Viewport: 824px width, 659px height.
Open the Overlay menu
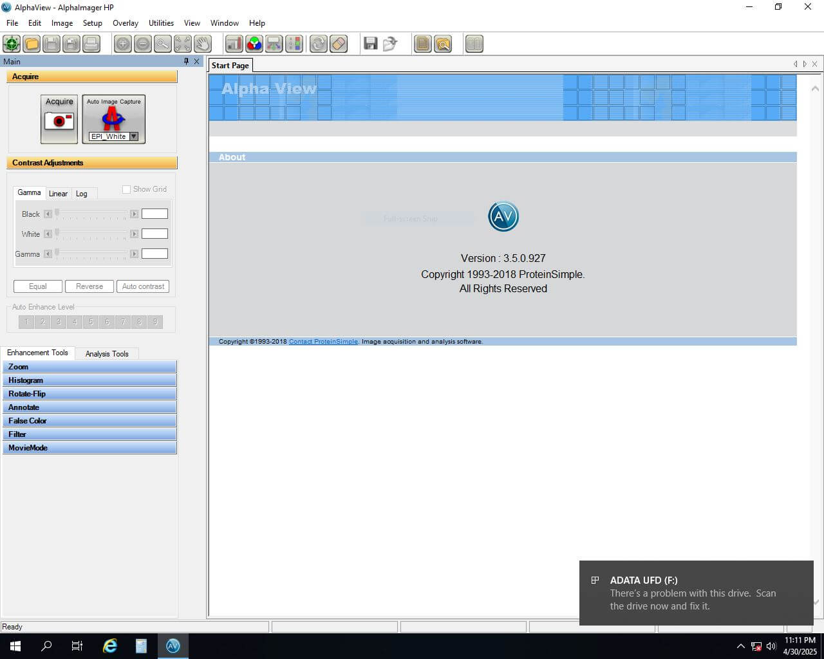125,23
